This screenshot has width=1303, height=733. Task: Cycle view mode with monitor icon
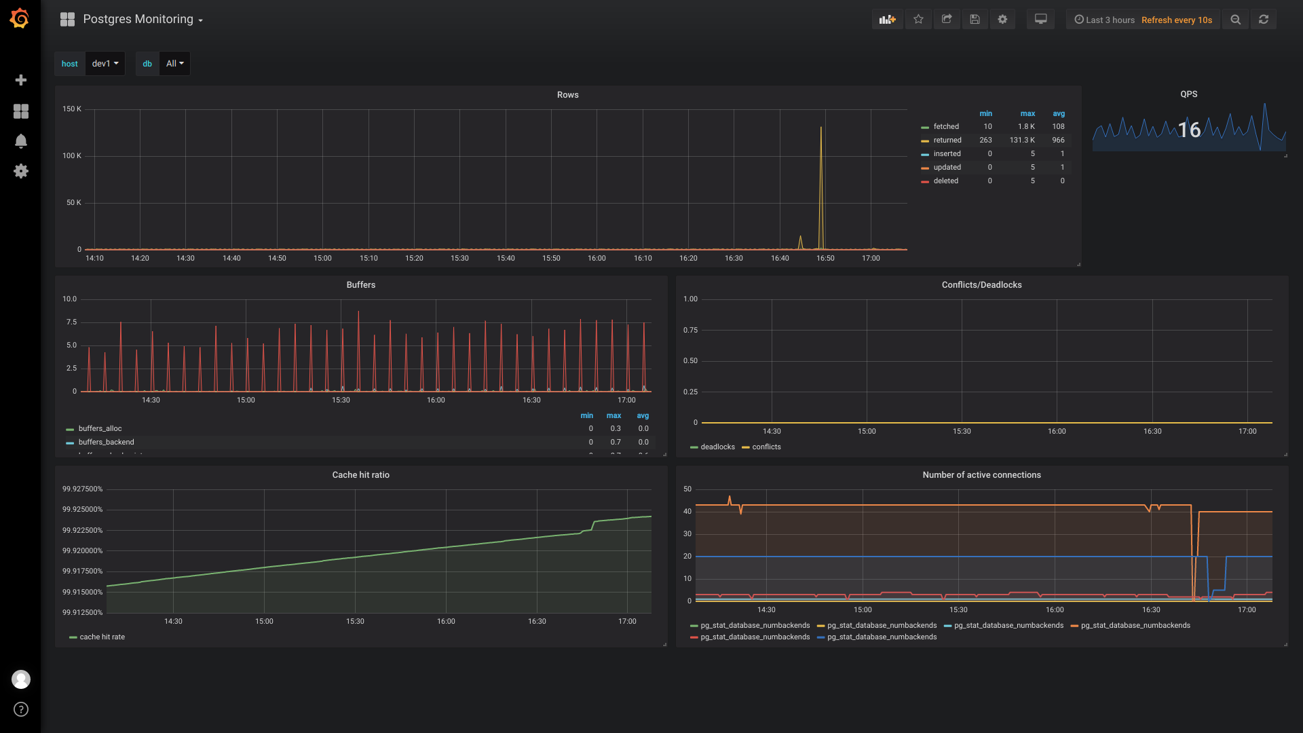pyautogui.click(x=1040, y=20)
